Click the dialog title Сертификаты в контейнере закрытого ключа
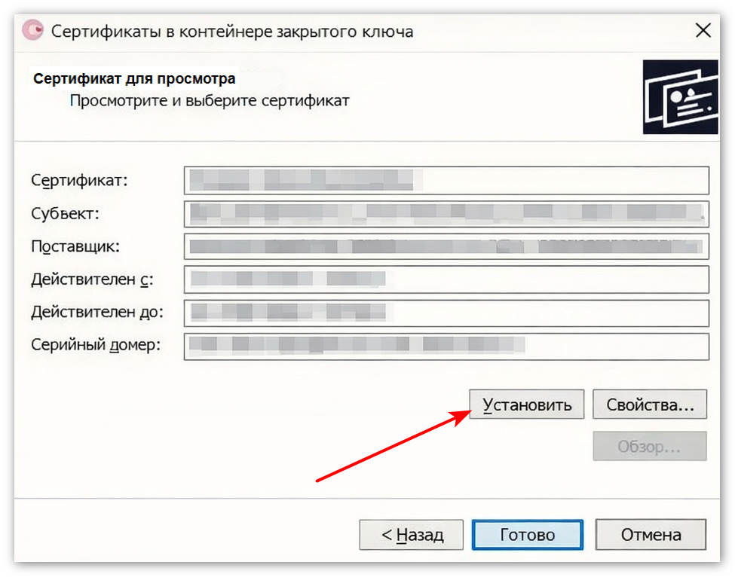The image size is (735, 577). (x=230, y=31)
